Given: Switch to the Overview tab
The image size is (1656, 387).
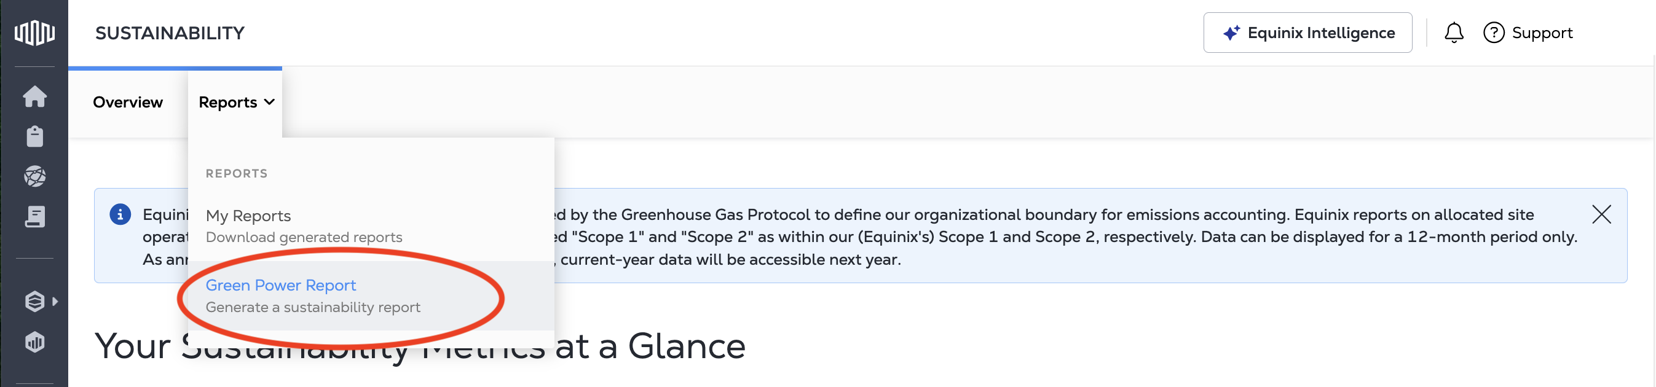Looking at the screenshot, I should [128, 102].
